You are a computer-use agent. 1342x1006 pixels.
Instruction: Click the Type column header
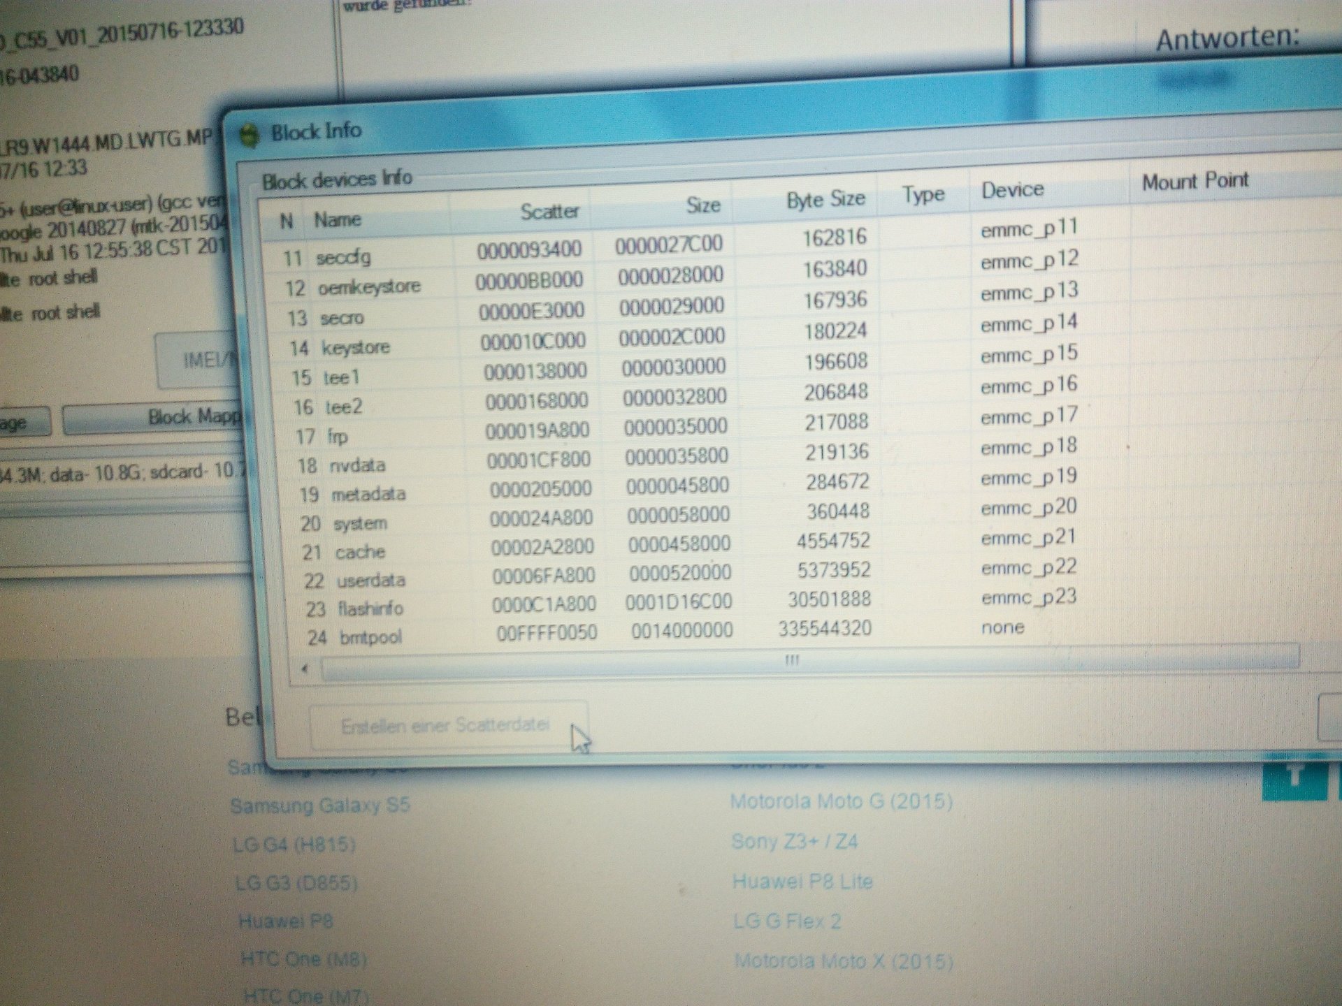point(923,194)
